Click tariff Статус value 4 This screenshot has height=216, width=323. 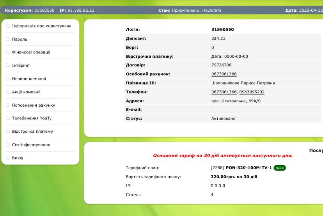212,195
